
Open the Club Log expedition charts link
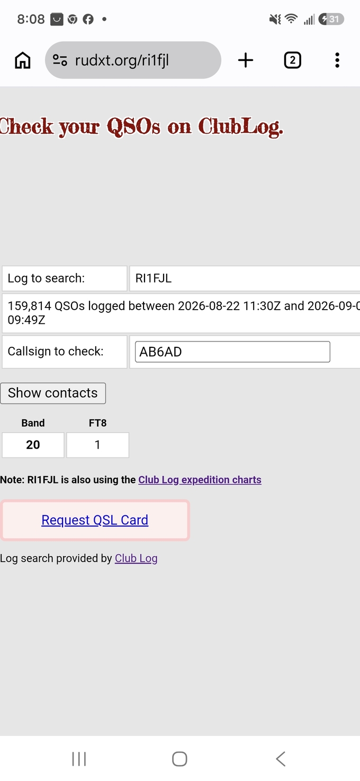point(200,480)
